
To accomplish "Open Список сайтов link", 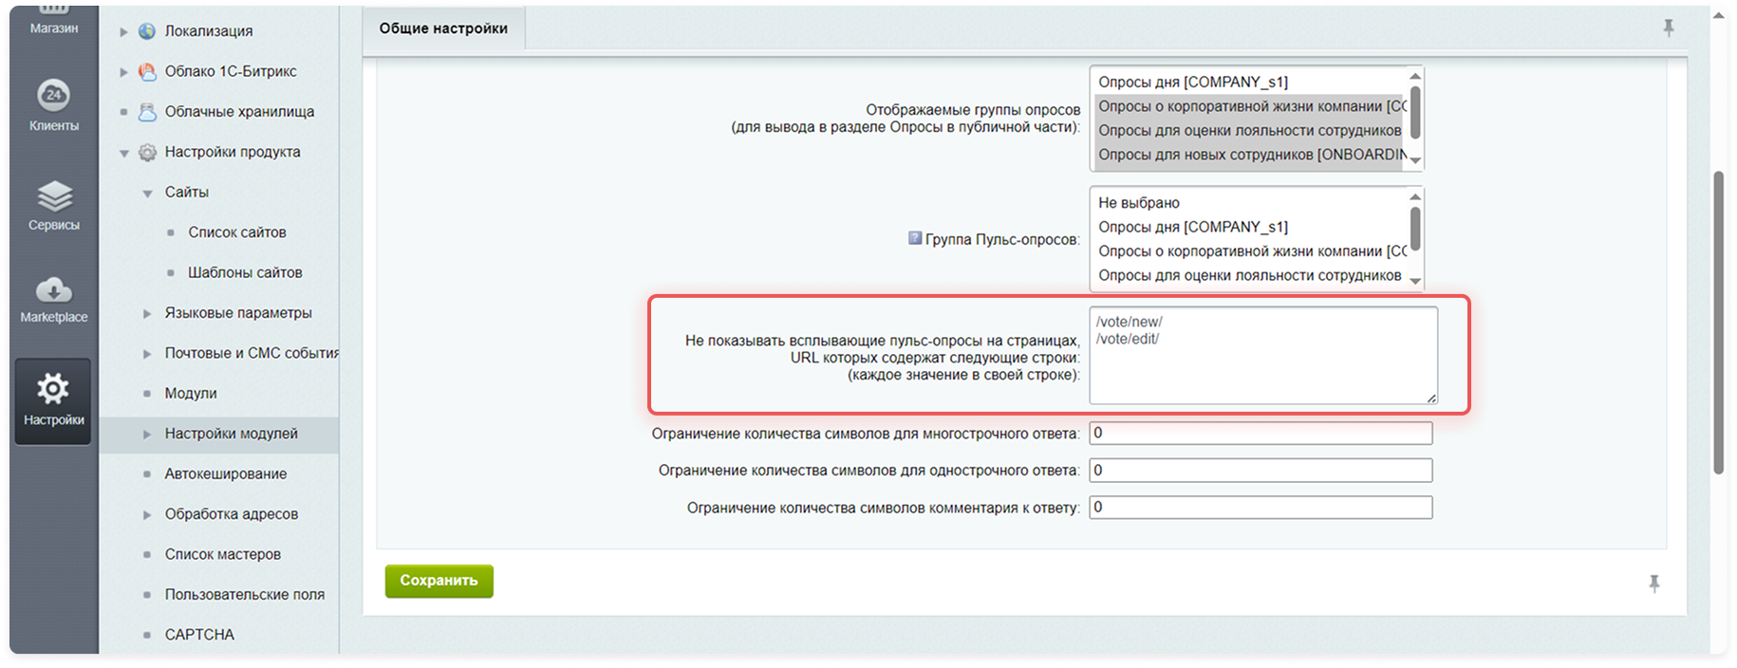I will pos(236,232).
